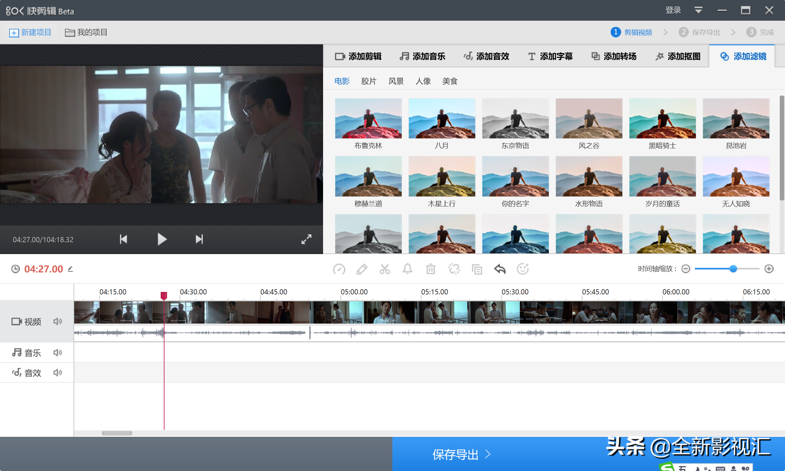Click zoom-in plus for timeline scale

point(769,269)
